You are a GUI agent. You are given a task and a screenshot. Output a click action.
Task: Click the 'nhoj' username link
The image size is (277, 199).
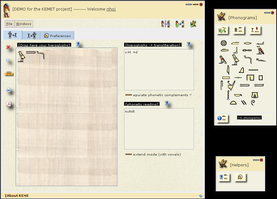111,9
